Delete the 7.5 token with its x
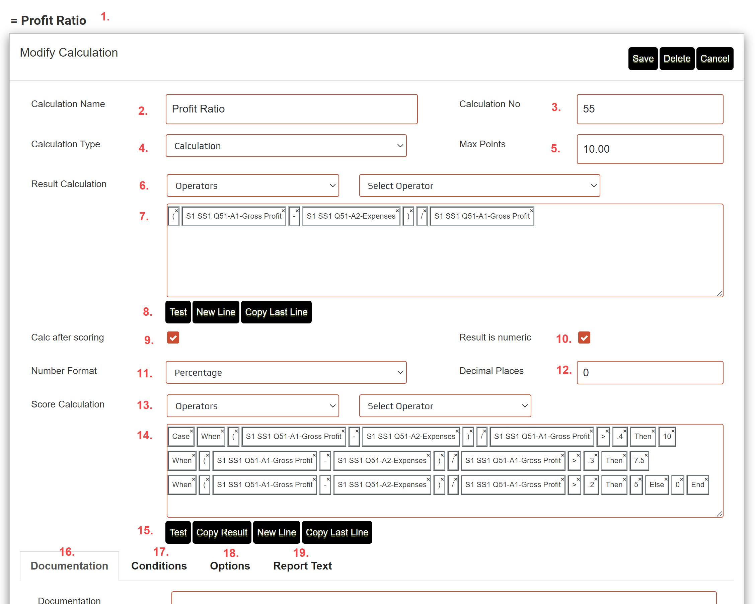The image size is (755, 604). 647,455
